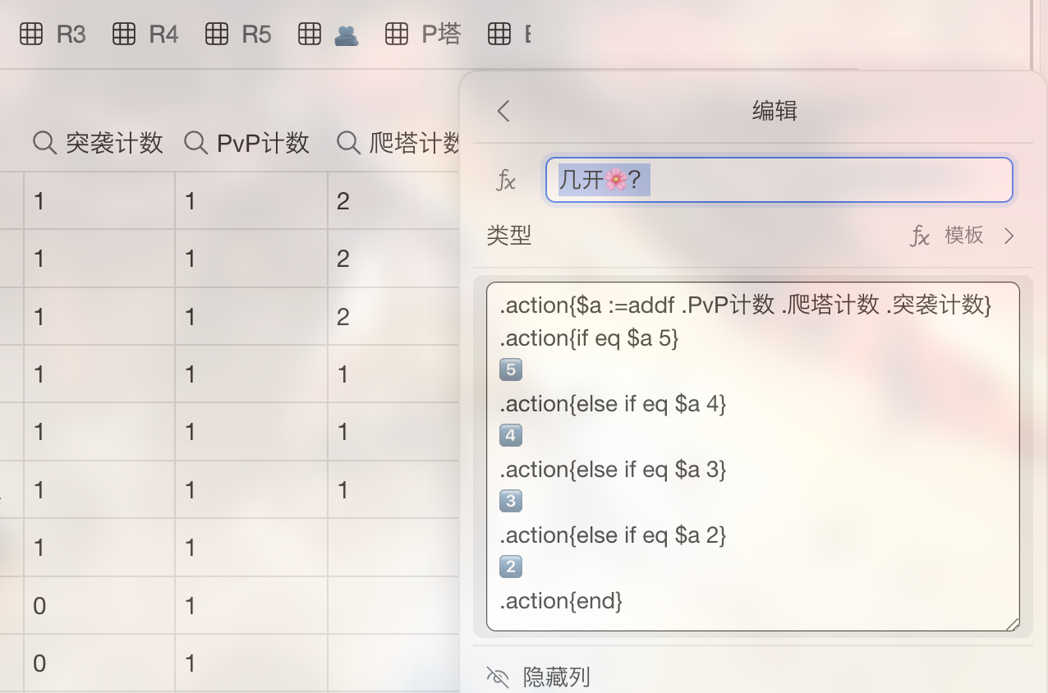Click the back arrow in edit panel
This screenshot has width=1048, height=693.
point(503,111)
